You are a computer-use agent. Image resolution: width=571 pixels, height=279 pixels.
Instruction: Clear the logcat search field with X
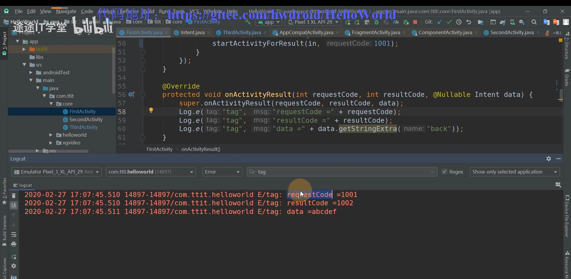[x=432, y=172]
